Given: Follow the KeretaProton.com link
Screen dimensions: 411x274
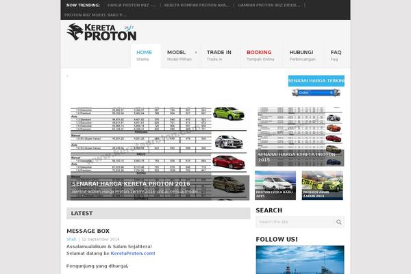Looking at the screenshot, I should click(132, 253).
